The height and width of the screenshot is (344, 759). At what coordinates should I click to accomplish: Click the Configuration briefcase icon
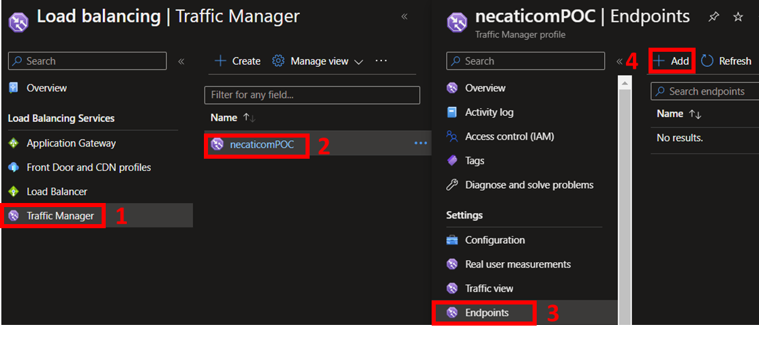tap(451, 240)
